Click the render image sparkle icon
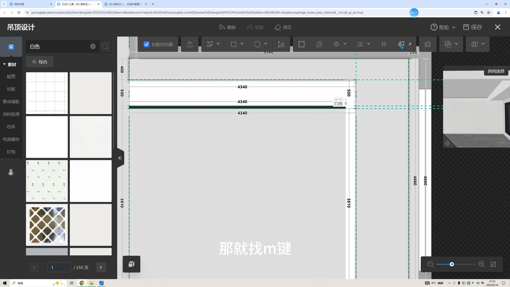The image size is (510, 287). [427, 44]
